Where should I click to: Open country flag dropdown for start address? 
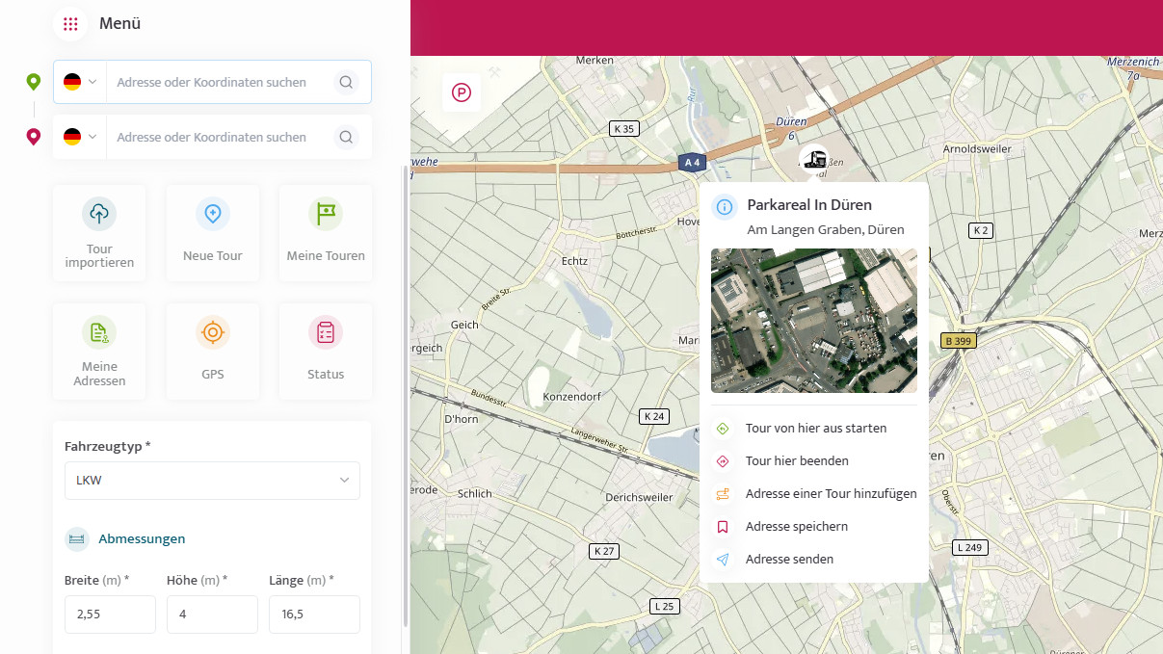click(80, 82)
